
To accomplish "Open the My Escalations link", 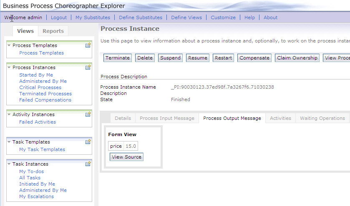I will coord(36,196).
